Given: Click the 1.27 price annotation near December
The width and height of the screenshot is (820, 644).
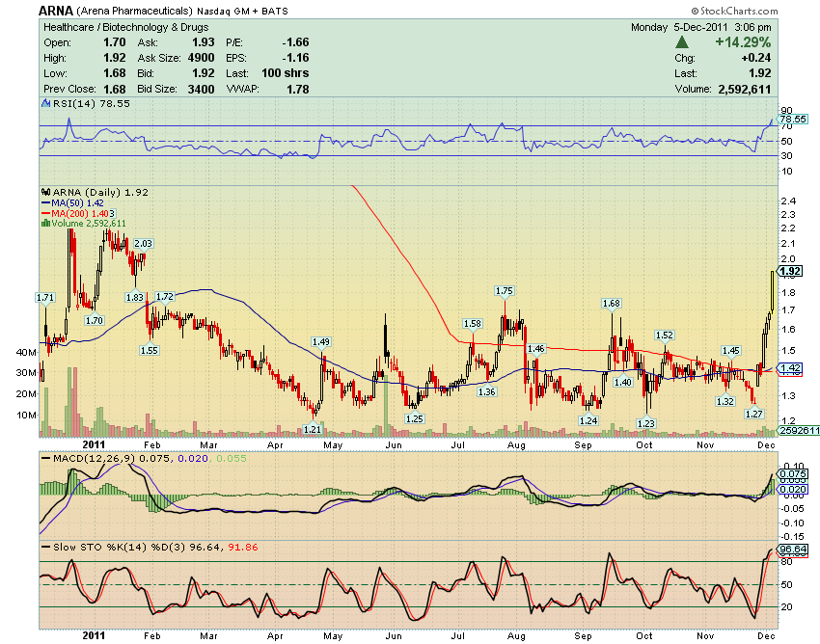Looking at the screenshot, I should pyautogui.click(x=754, y=414).
